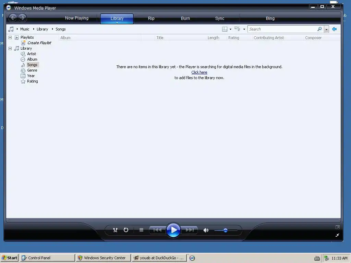The image size is (351, 263).
Task: Open the search options dropdown
Action: point(326,29)
